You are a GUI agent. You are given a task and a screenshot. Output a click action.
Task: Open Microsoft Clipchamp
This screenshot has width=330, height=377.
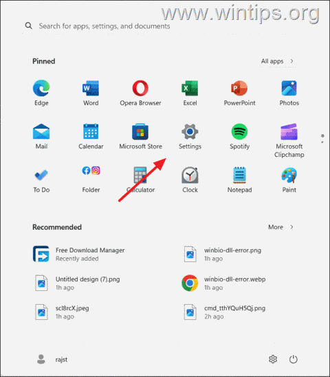point(289,140)
